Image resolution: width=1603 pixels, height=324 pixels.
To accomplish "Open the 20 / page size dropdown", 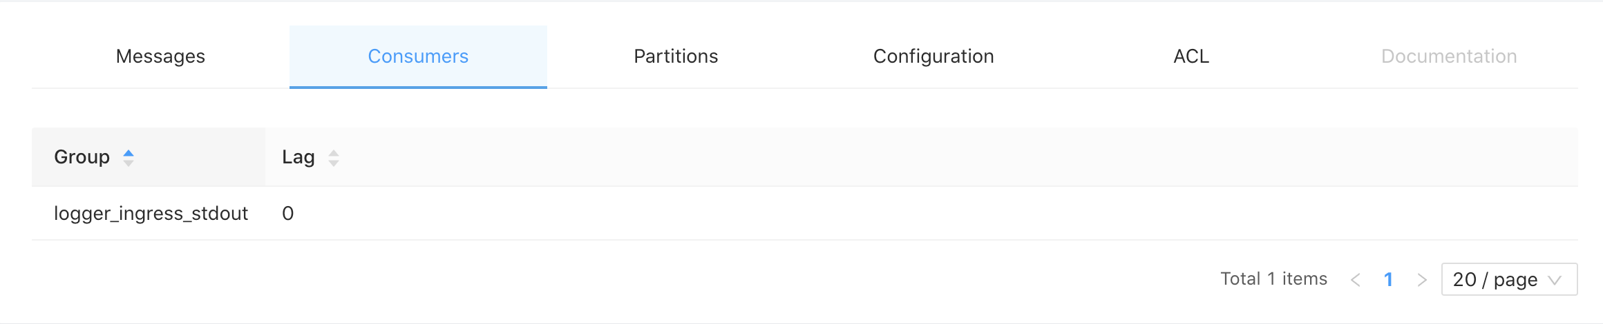I will (x=1509, y=279).
